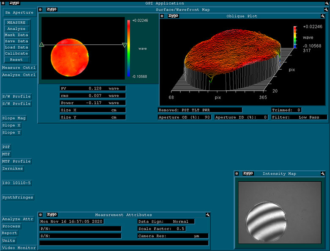
Task: Open the PSF window
Action: (x=6, y=147)
